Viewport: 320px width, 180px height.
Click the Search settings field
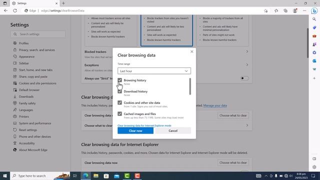[x=38, y=34]
